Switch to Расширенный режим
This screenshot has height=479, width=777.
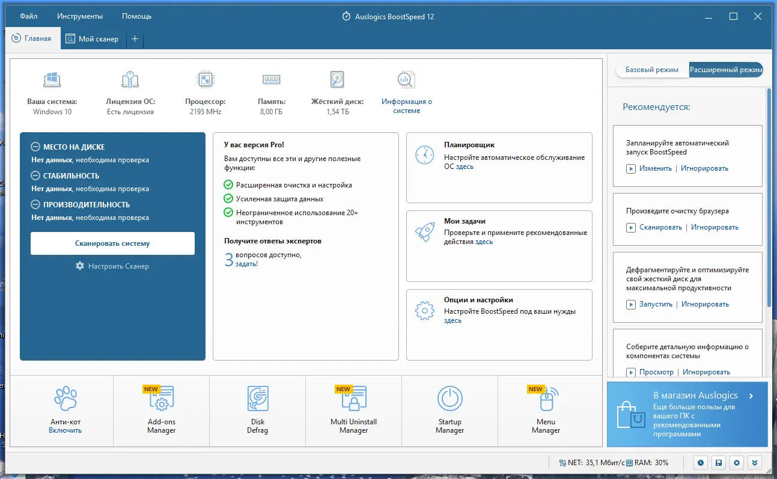tap(725, 69)
